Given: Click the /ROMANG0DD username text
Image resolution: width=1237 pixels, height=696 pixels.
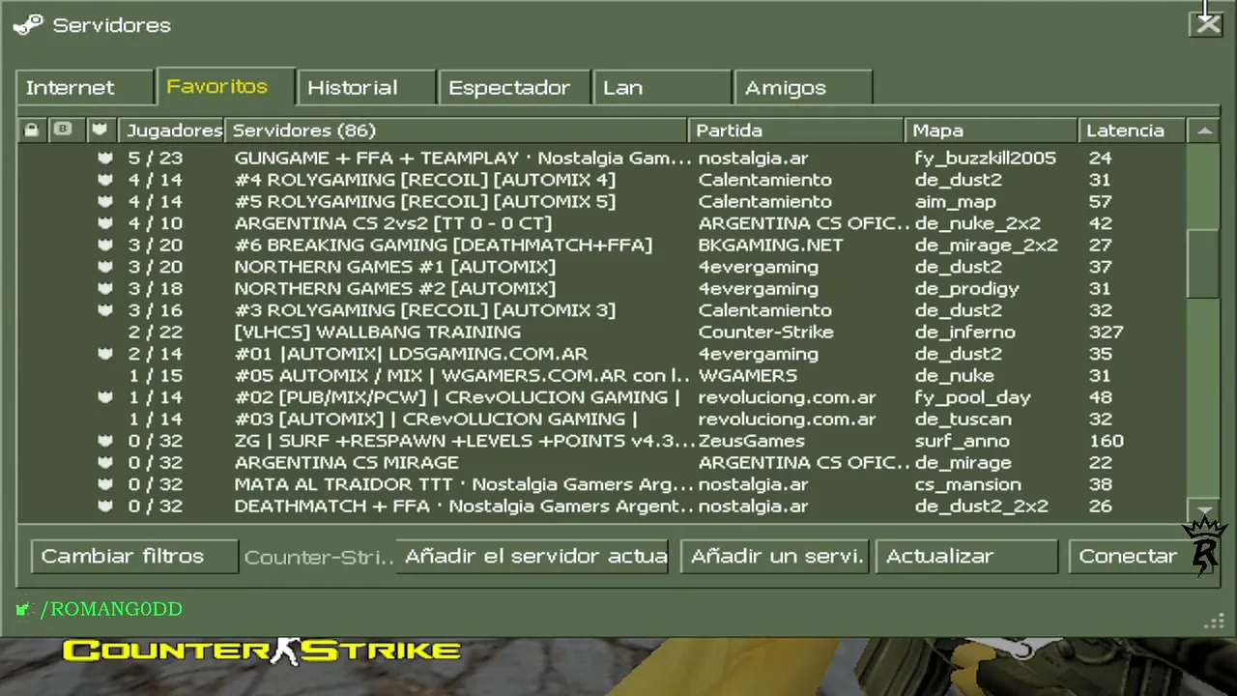Looking at the screenshot, I should pyautogui.click(x=111, y=609).
